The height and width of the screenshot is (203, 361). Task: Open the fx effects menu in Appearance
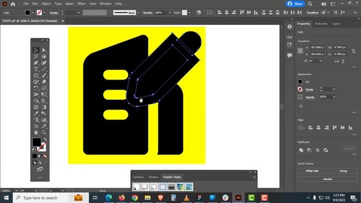[301, 106]
